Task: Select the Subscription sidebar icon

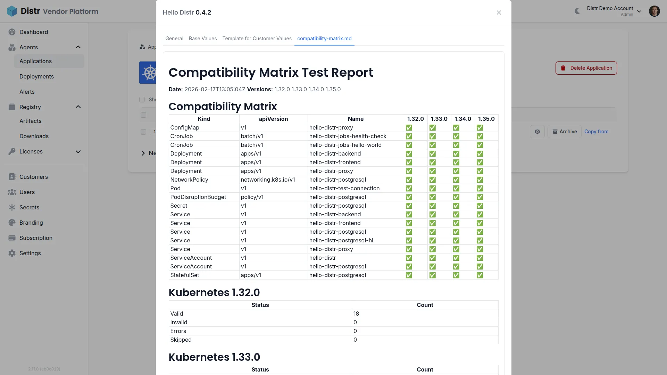Action: [x=12, y=238]
